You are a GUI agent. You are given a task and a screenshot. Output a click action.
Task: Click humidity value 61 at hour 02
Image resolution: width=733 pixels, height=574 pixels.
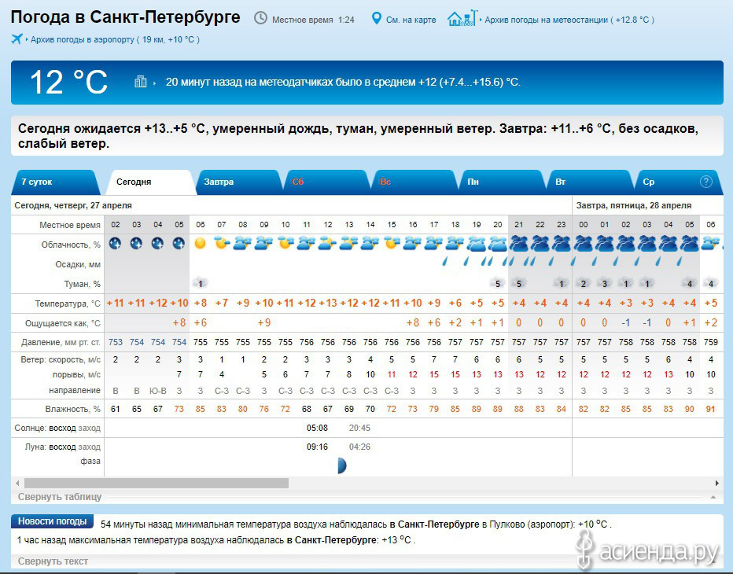pyautogui.click(x=115, y=409)
